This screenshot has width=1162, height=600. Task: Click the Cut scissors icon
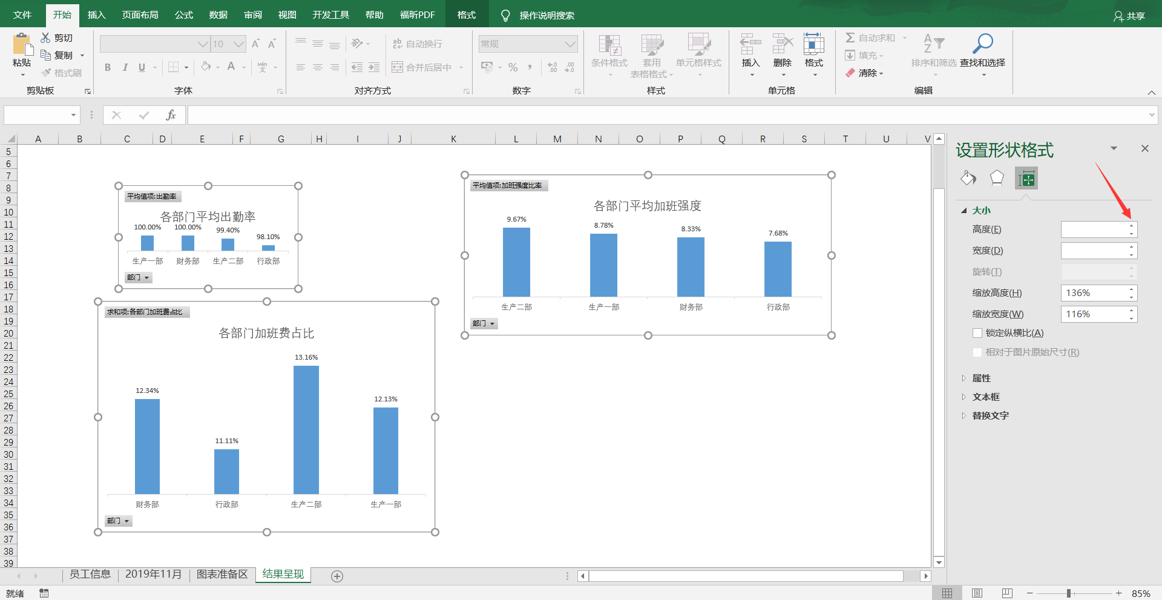(x=45, y=38)
